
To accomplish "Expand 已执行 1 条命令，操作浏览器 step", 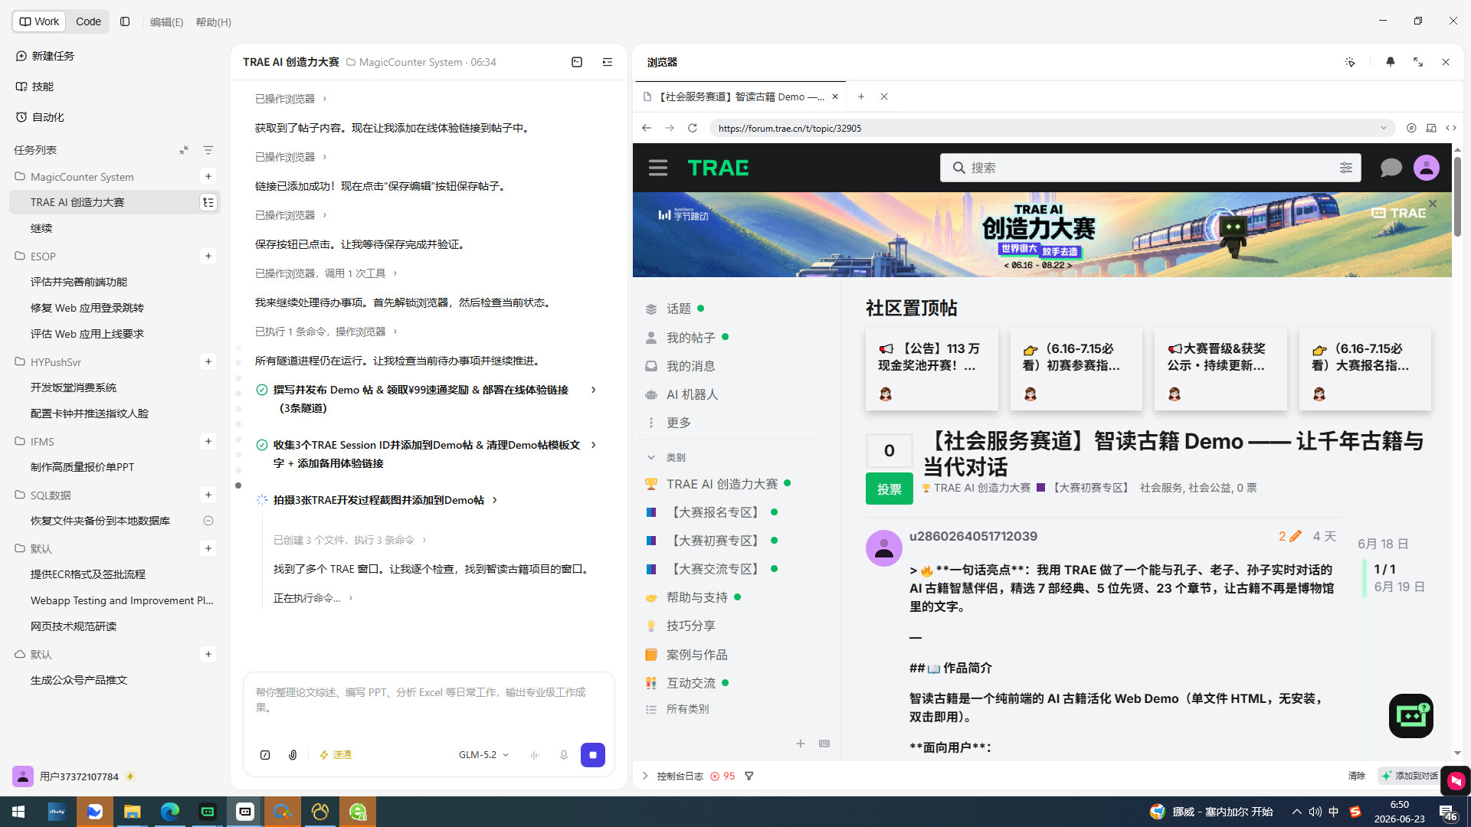I will coord(326,332).
